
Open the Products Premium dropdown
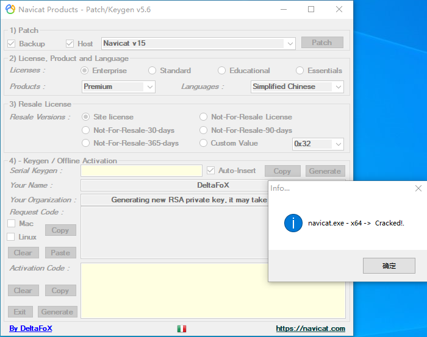click(x=118, y=87)
